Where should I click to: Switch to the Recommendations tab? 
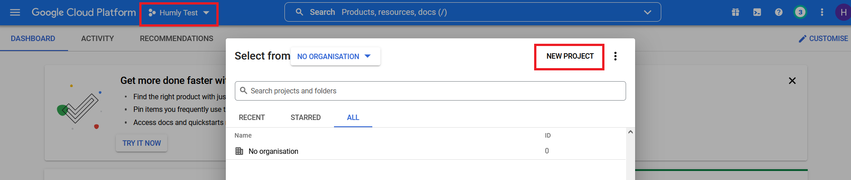177,38
